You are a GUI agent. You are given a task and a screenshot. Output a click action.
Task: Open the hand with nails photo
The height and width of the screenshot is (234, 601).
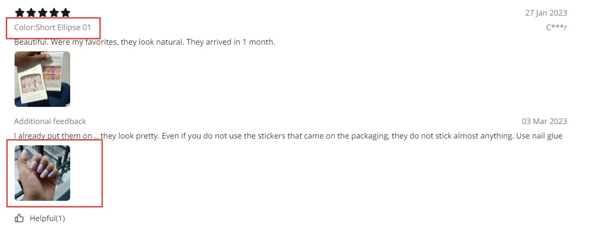point(43,173)
